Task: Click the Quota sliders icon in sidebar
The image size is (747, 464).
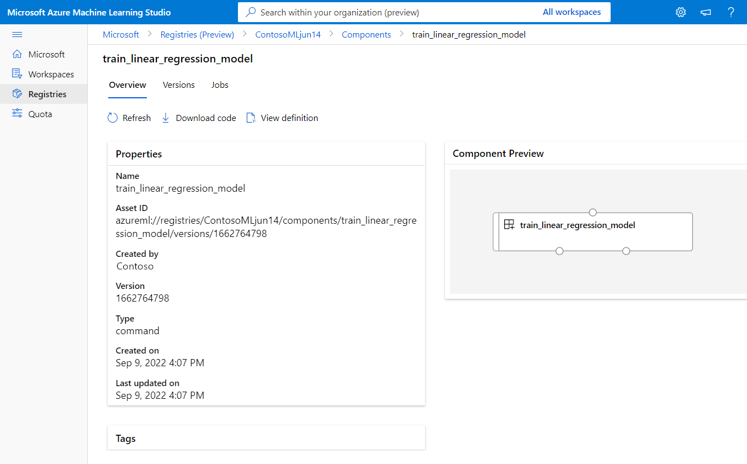Action: coord(17,114)
